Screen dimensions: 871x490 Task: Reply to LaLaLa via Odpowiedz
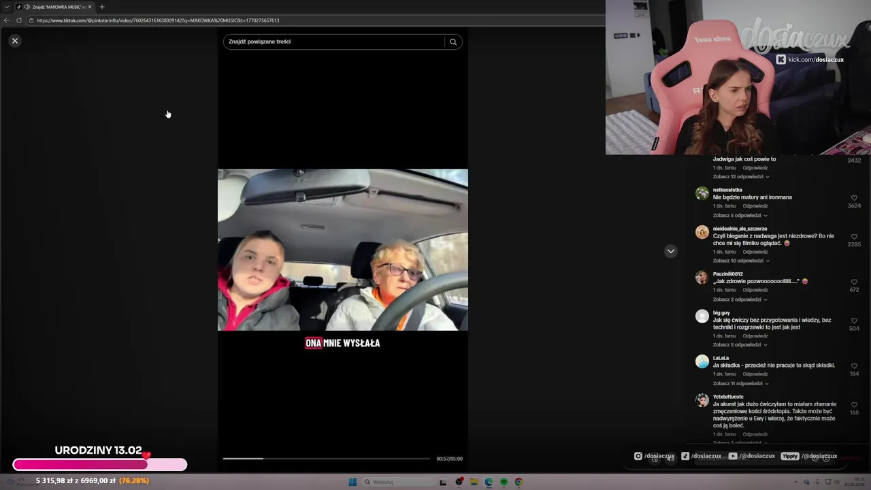(x=755, y=374)
